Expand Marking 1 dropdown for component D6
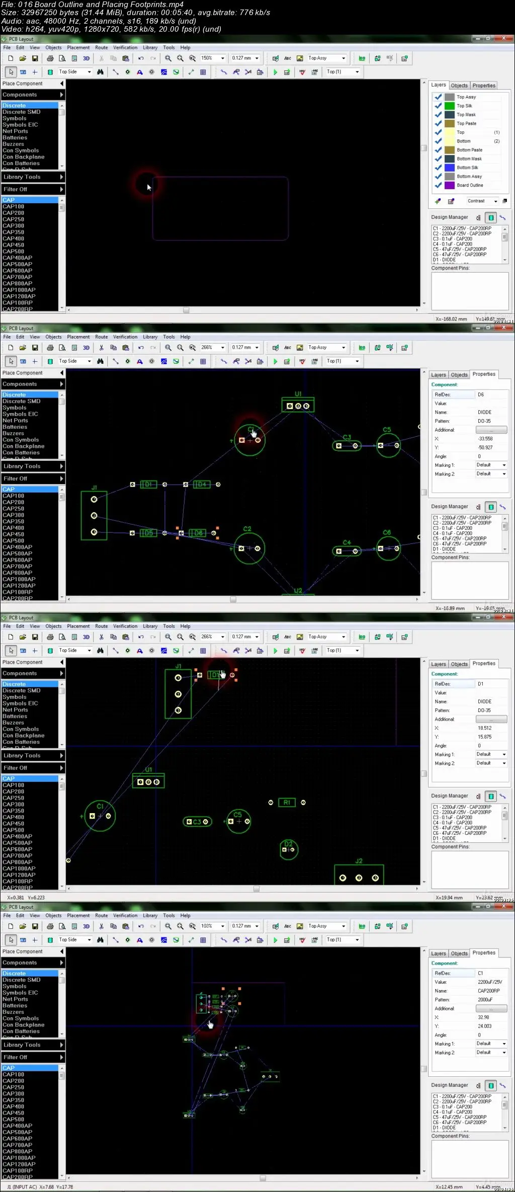Viewport: 515px width, 1192px height. point(504,465)
